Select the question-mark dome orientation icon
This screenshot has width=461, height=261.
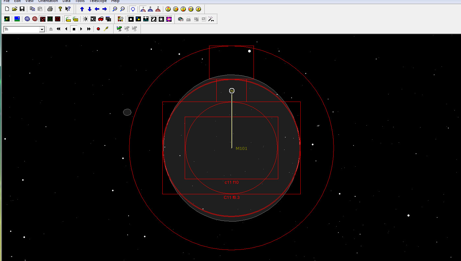tap(143, 9)
